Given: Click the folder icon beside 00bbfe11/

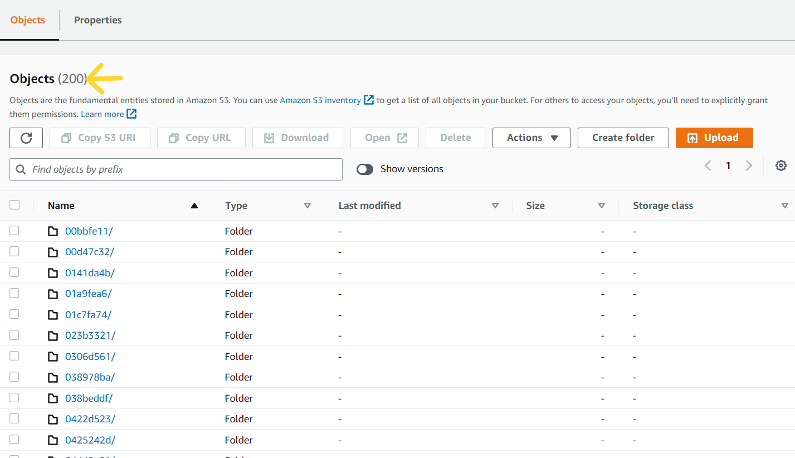Looking at the screenshot, I should click(53, 230).
